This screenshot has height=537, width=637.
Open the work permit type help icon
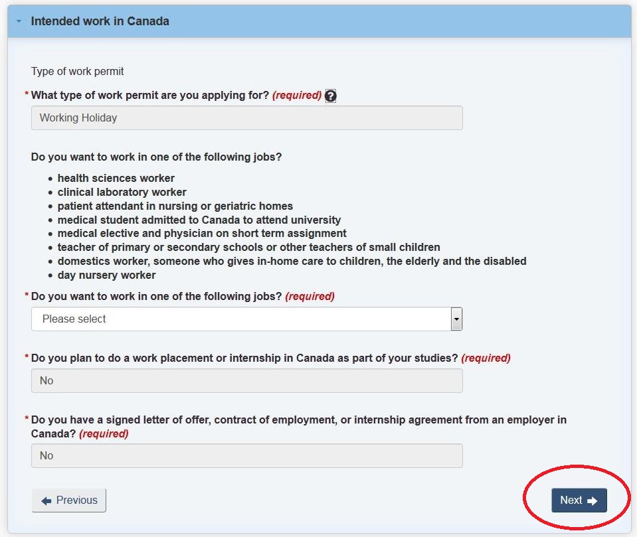[331, 96]
